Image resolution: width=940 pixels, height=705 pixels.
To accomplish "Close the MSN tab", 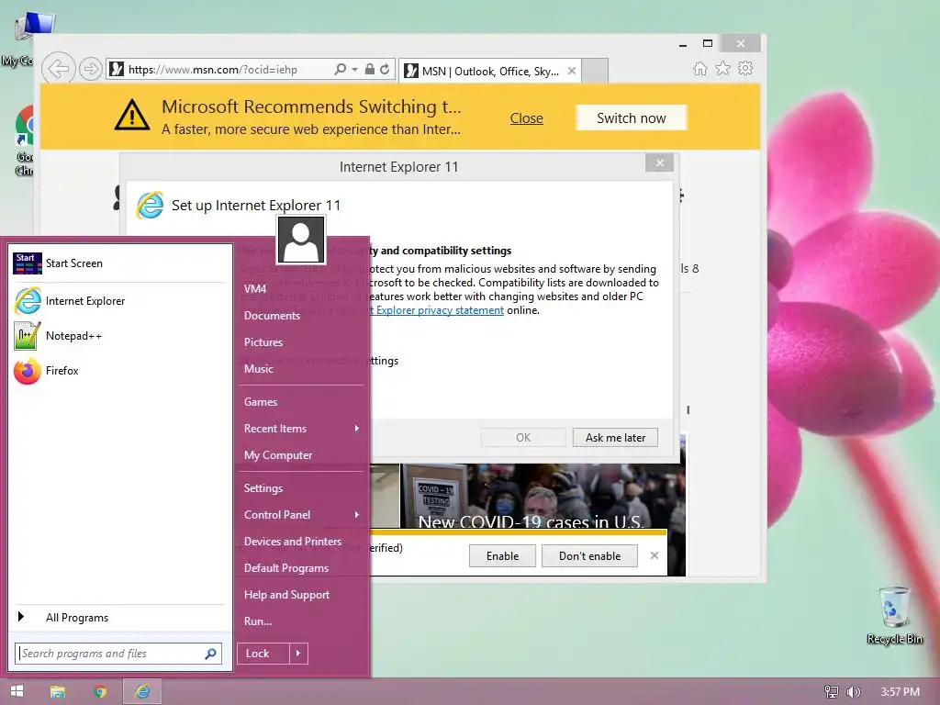I will tap(572, 71).
